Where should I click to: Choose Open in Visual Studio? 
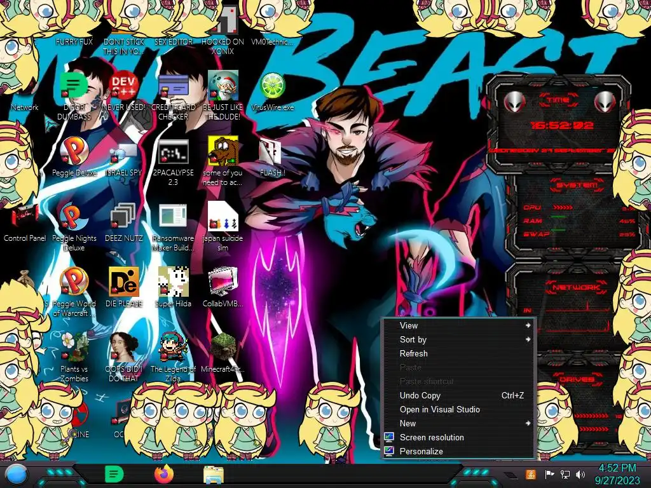click(x=459, y=409)
